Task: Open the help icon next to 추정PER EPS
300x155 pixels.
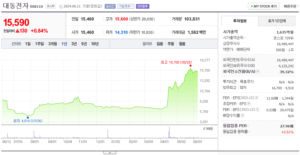Action: [x=249, y=104]
